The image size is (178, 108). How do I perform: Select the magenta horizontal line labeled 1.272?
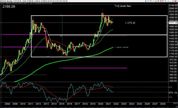pyautogui.click(x=95, y=68)
